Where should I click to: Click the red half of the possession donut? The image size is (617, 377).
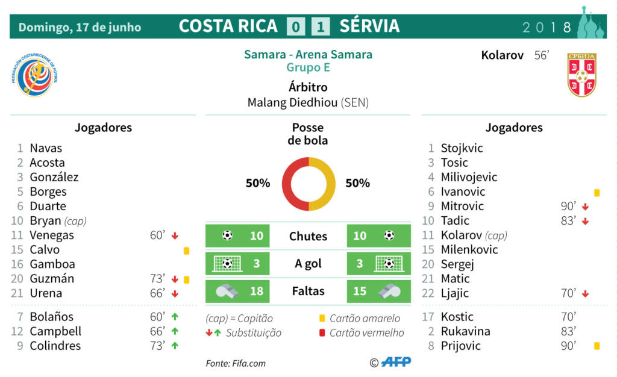coord(295,184)
